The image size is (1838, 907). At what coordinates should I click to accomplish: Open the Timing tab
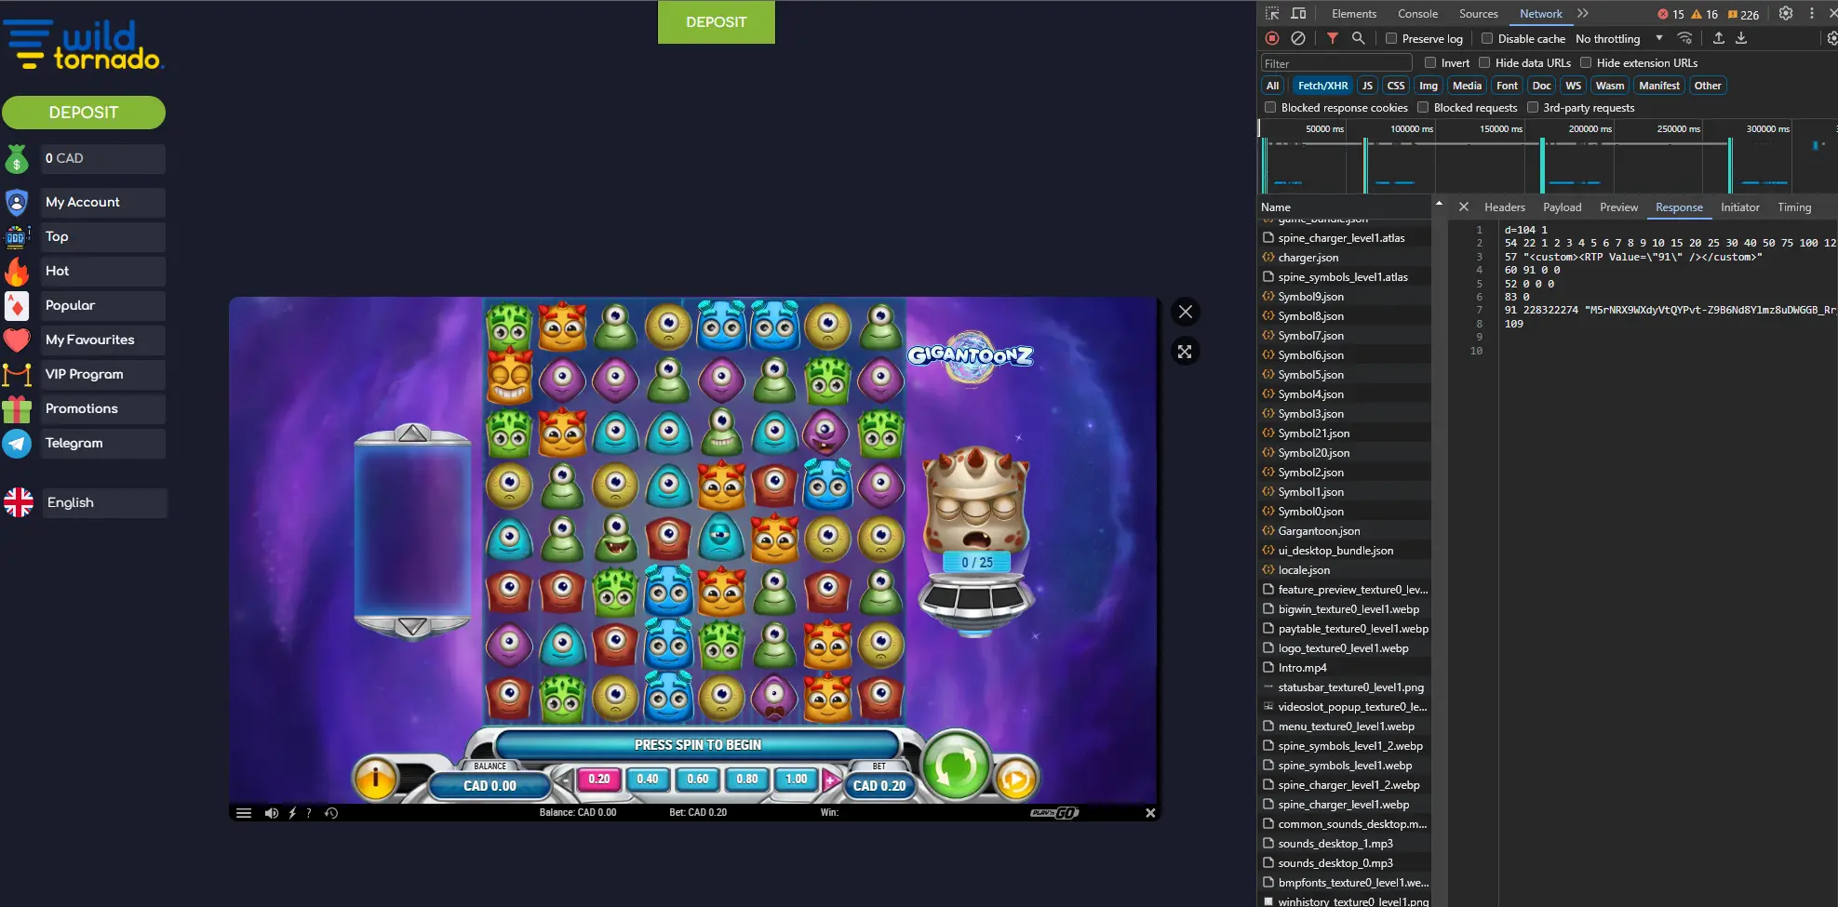[1794, 207]
